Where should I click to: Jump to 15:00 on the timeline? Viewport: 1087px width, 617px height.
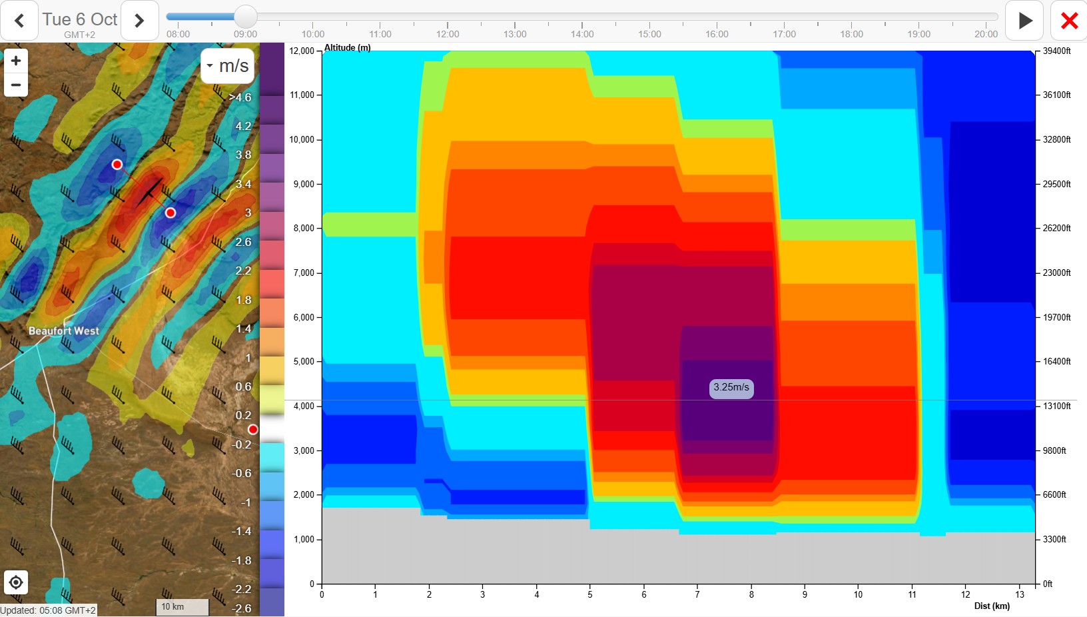[649, 34]
